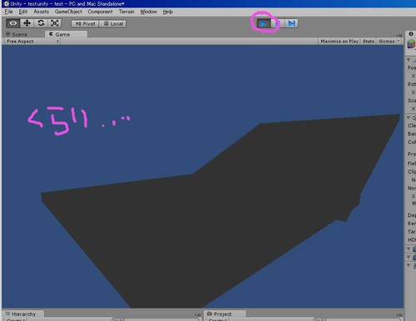This screenshot has width=416, height=321.
Task: Open the Gizmos dropdown arrow
Action: pos(399,41)
